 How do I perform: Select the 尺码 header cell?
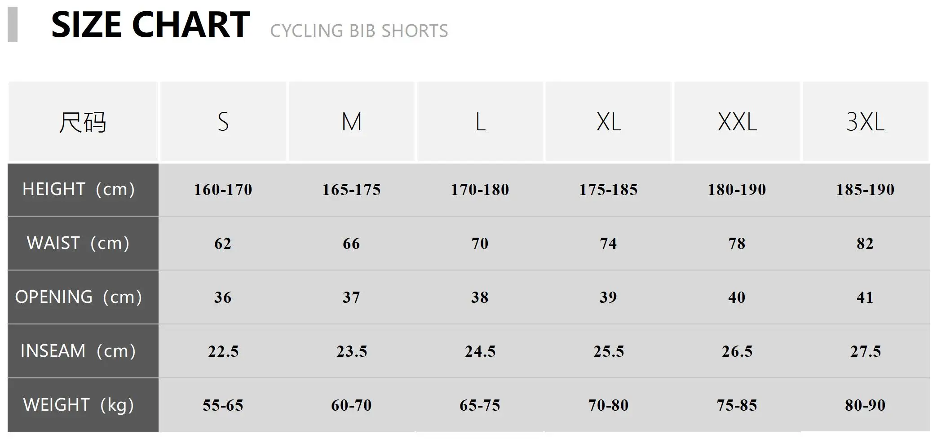click(x=83, y=122)
